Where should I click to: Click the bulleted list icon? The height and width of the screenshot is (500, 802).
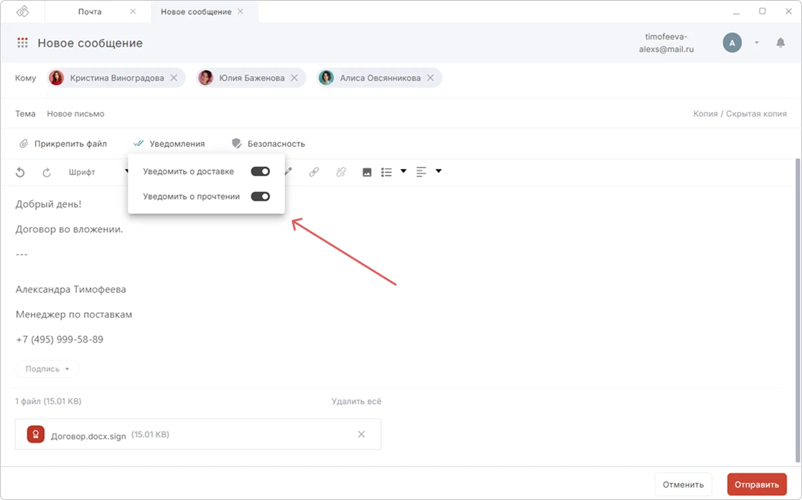click(386, 172)
